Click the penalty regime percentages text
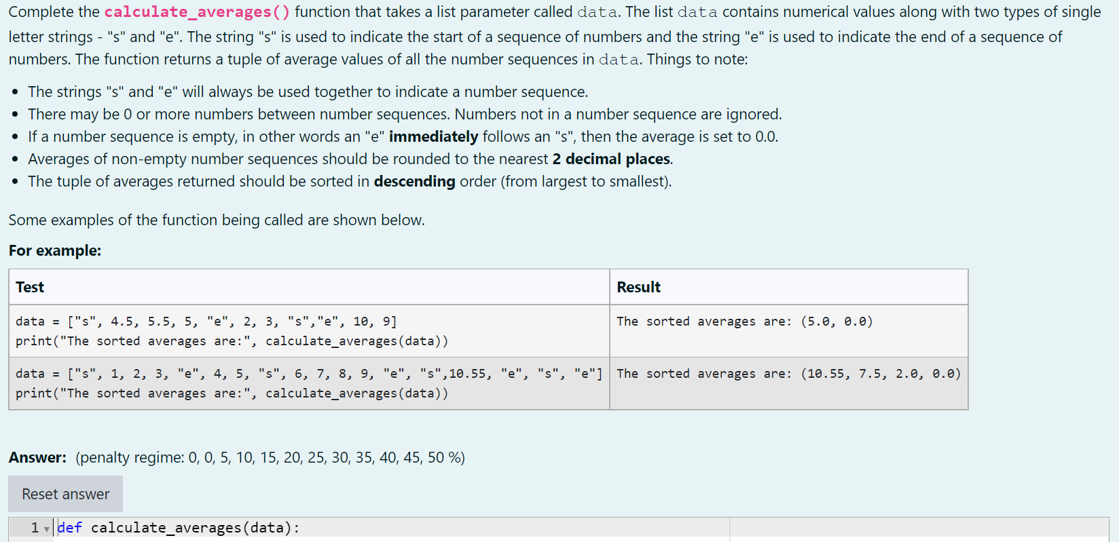Viewport: 1119px width, 542px height. click(270, 458)
